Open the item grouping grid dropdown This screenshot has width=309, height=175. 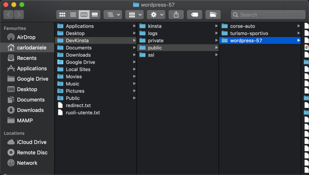tap(134, 14)
